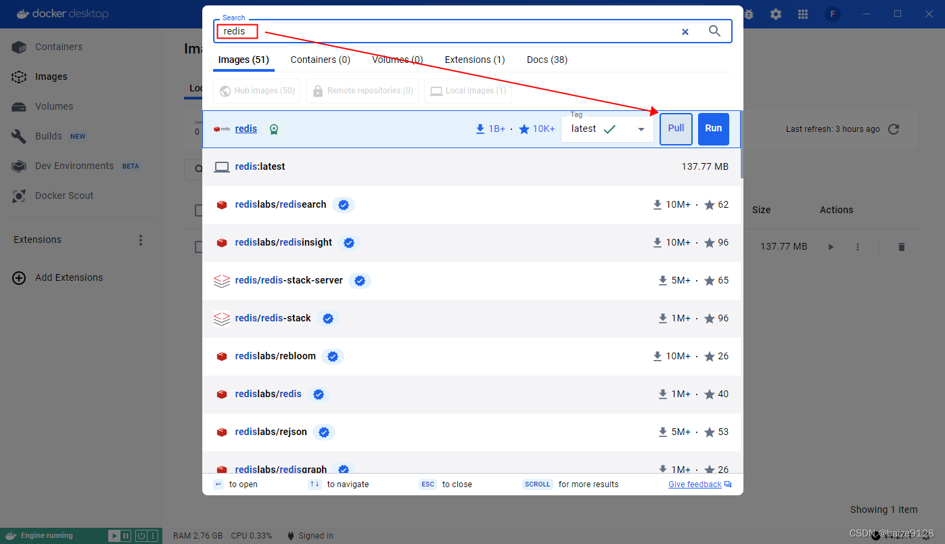Tick the checkbox of the redis image row

(x=198, y=247)
